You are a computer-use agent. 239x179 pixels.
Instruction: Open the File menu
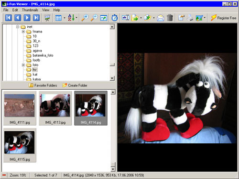click(6, 10)
